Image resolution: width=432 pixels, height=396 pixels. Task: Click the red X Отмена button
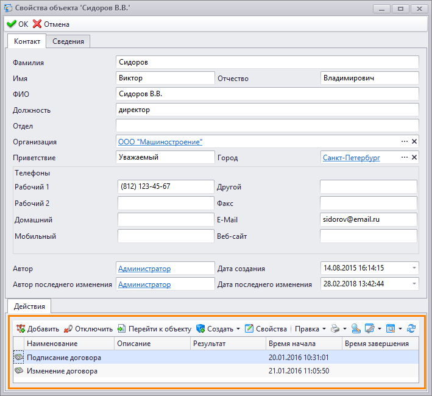[x=51, y=24]
